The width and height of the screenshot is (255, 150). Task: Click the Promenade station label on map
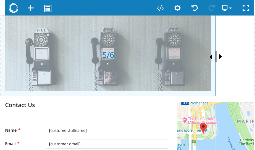[x=199, y=103]
